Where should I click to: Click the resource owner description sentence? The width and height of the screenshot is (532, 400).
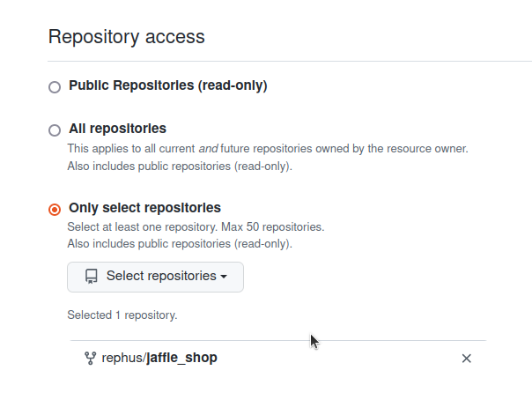268,149
